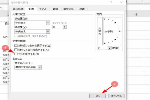Screen dimensions: 150x100
Task: Click the 度 degrees input field
Action: (101, 48)
